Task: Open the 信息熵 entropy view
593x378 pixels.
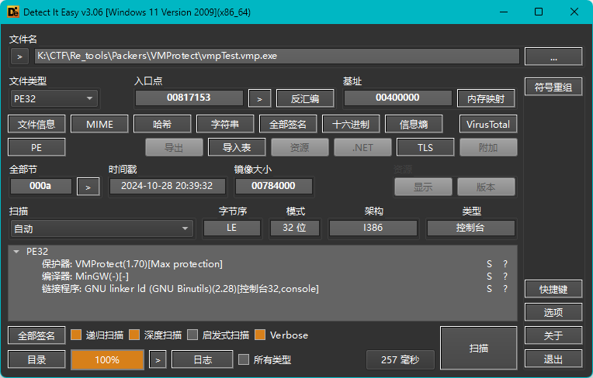Action: 414,124
